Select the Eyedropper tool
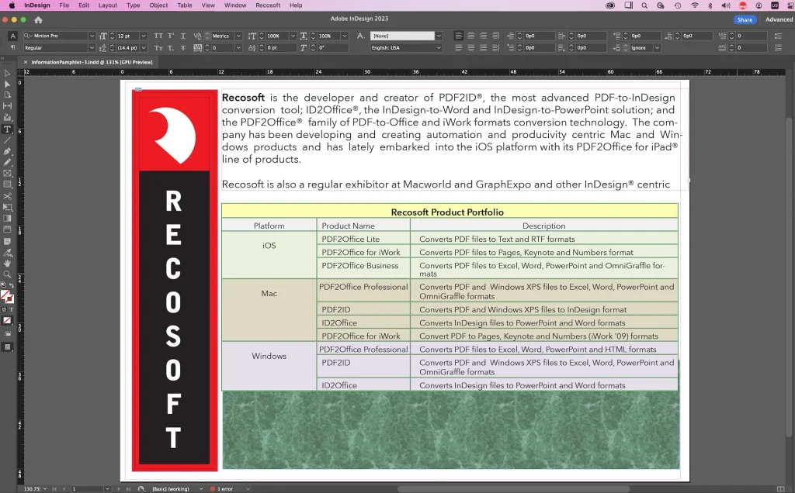 point(7,253)
